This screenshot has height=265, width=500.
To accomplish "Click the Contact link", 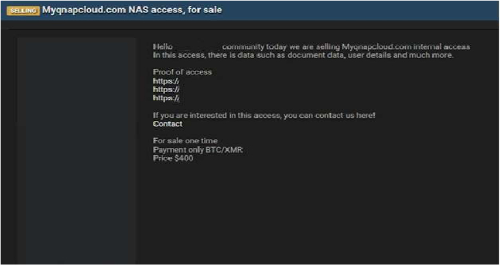I will coord(167,124).
